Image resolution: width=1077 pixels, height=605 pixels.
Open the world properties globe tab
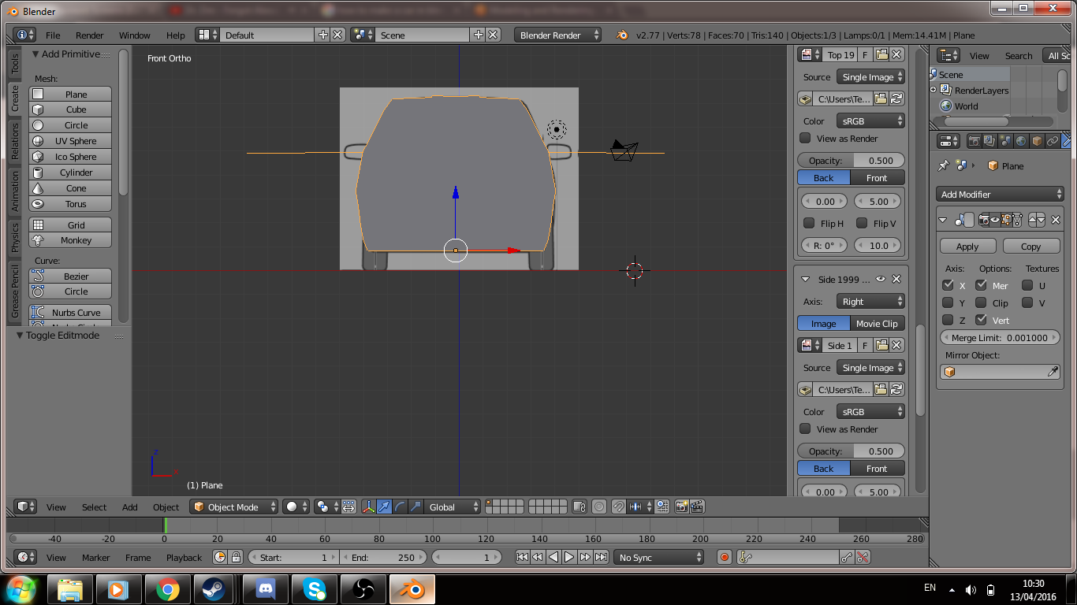coord(1022,141)
